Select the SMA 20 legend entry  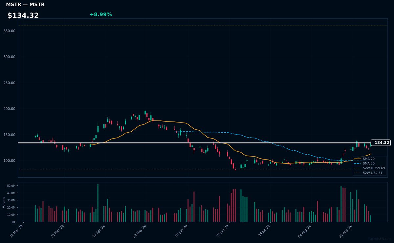click(x=369, y=159)
